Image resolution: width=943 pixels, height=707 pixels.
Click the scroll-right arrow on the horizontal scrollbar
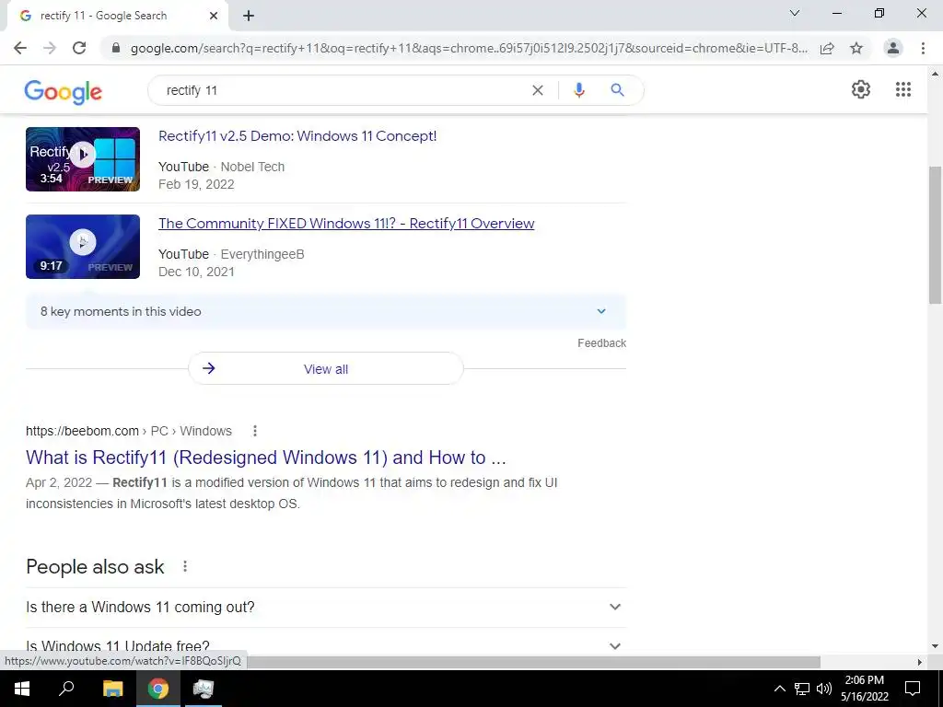[x=920, y=662]
